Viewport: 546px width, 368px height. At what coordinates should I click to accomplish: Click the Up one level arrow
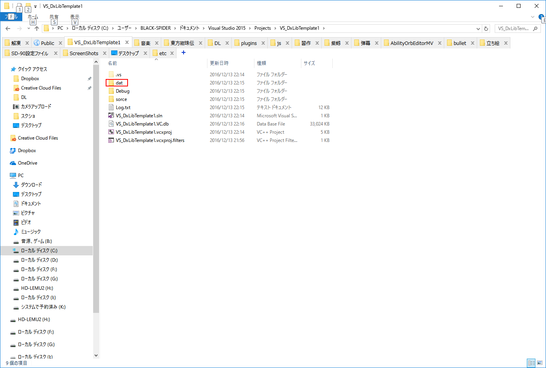coord(36,29)
